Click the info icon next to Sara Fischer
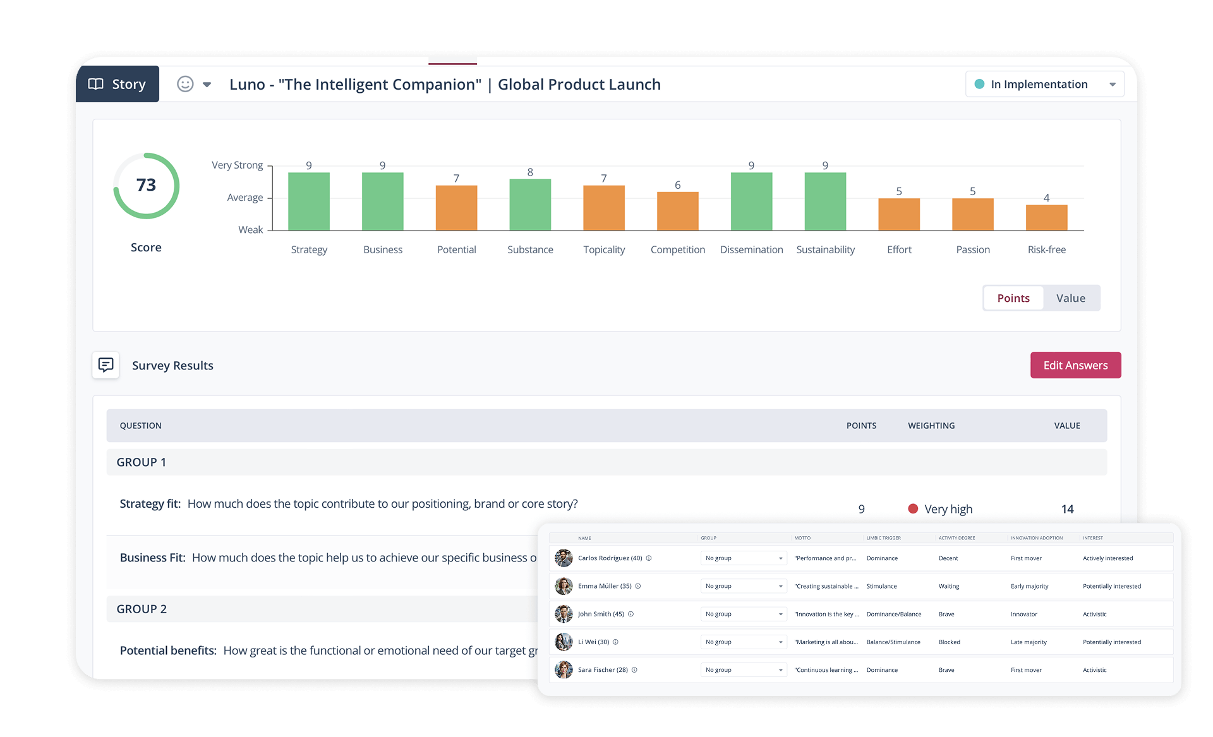Screen dimensions: 1213x737 (635, 669)
